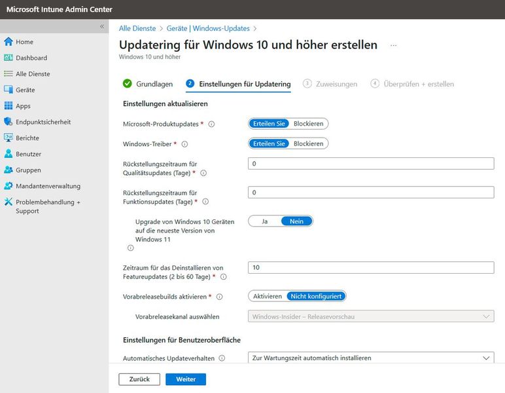Click the green checkmark Grundlagen step icon
The width and height of the screenshot is (505, 393).
(x=127, y=83)
